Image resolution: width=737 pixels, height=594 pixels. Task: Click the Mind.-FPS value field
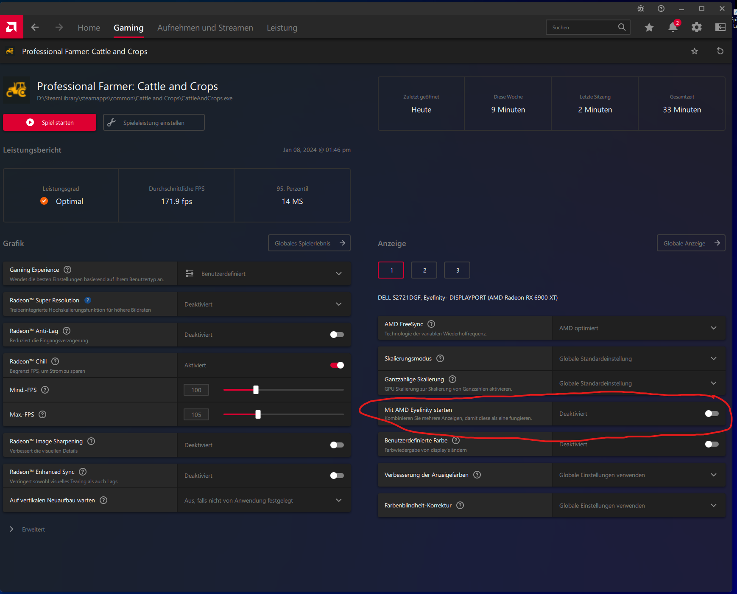(x=196, y=390)
